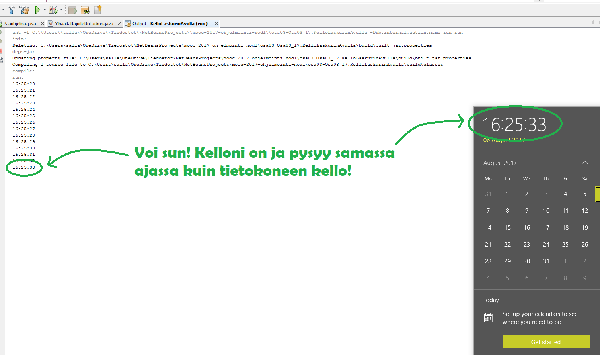
Task: Select August 28 in the calendar
Action: click(x=488, y=261)
